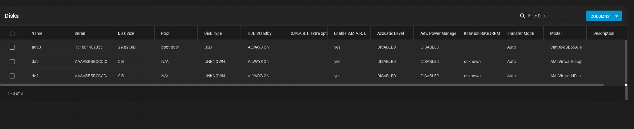Open the COLUMNS dropdown arrow

(616, 16)
